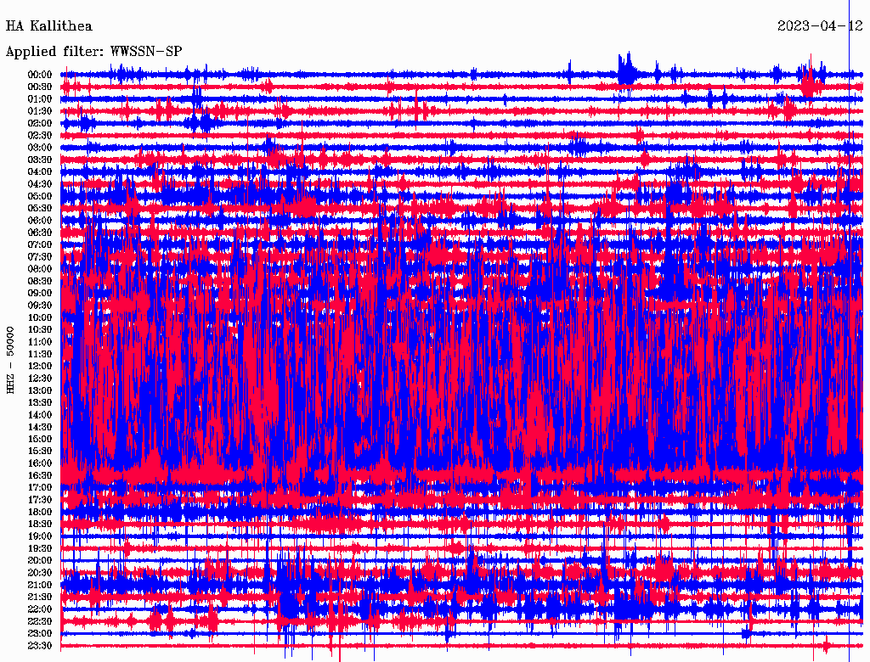Select the 01:30 time row label
870x662 pixels.
click(x=40, y=111)
